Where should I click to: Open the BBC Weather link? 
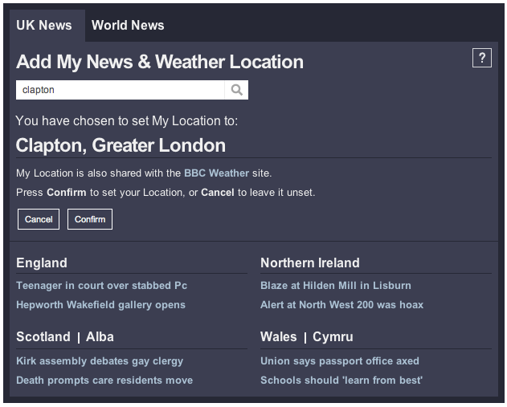pos(216,173)
